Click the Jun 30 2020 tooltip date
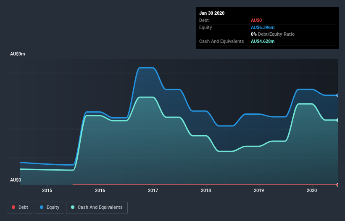Screen dimensions: 345x221 tap(212, 13)
